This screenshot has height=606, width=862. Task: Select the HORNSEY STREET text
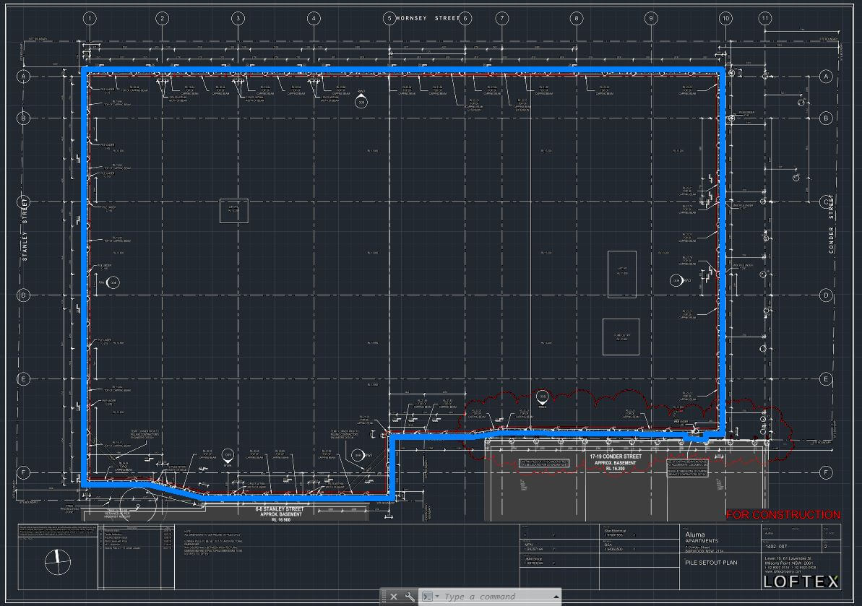[427, 18]
